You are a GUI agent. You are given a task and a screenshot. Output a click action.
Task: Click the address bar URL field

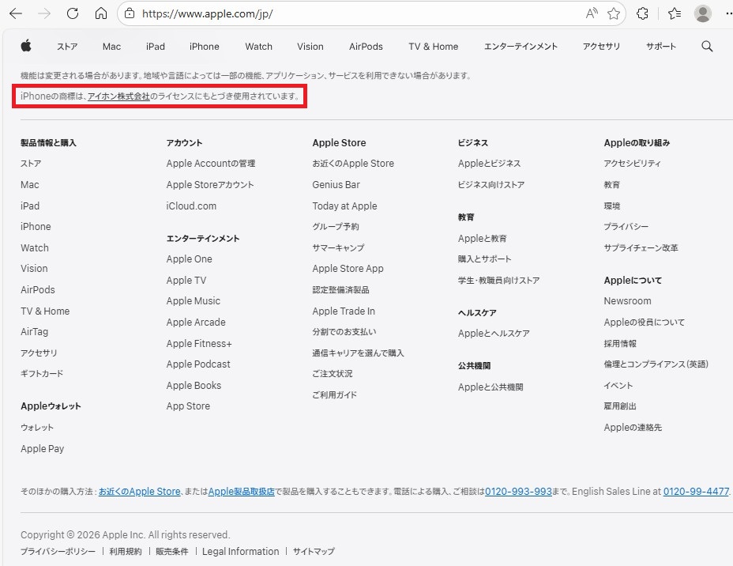[355, 13]
